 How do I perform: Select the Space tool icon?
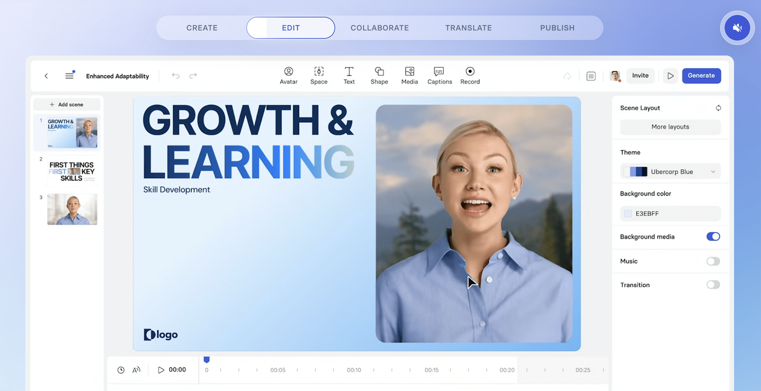click(319, 76)
